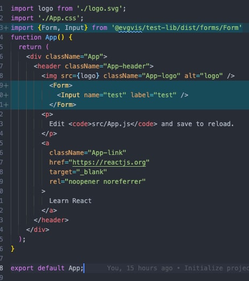Click the gutter plus marker next to <Input

click(6, 95)
